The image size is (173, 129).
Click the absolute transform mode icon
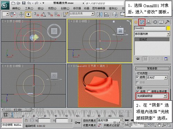pyautogui.click(x=32, y=120)
